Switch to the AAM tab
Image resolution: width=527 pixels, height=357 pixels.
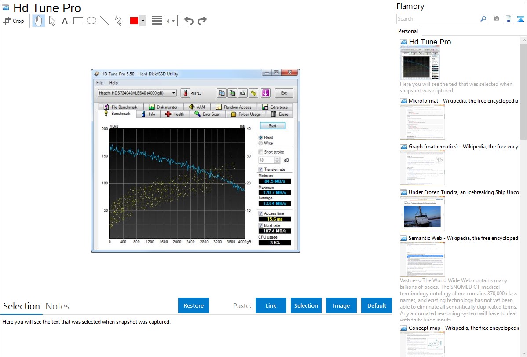(197, 107)
